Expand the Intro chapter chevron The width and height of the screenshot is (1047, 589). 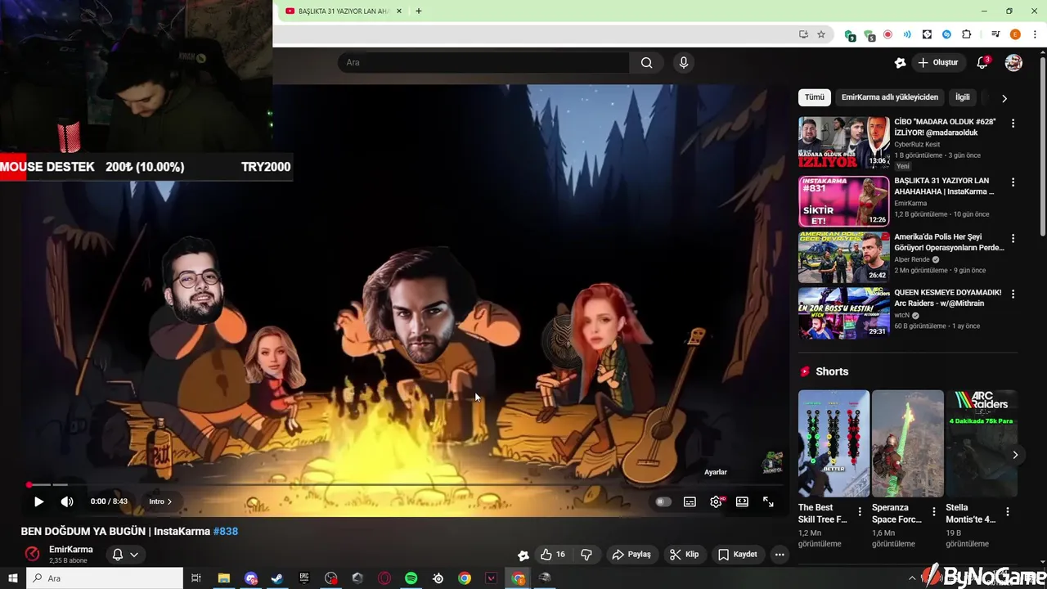click(x=169, y=501)
